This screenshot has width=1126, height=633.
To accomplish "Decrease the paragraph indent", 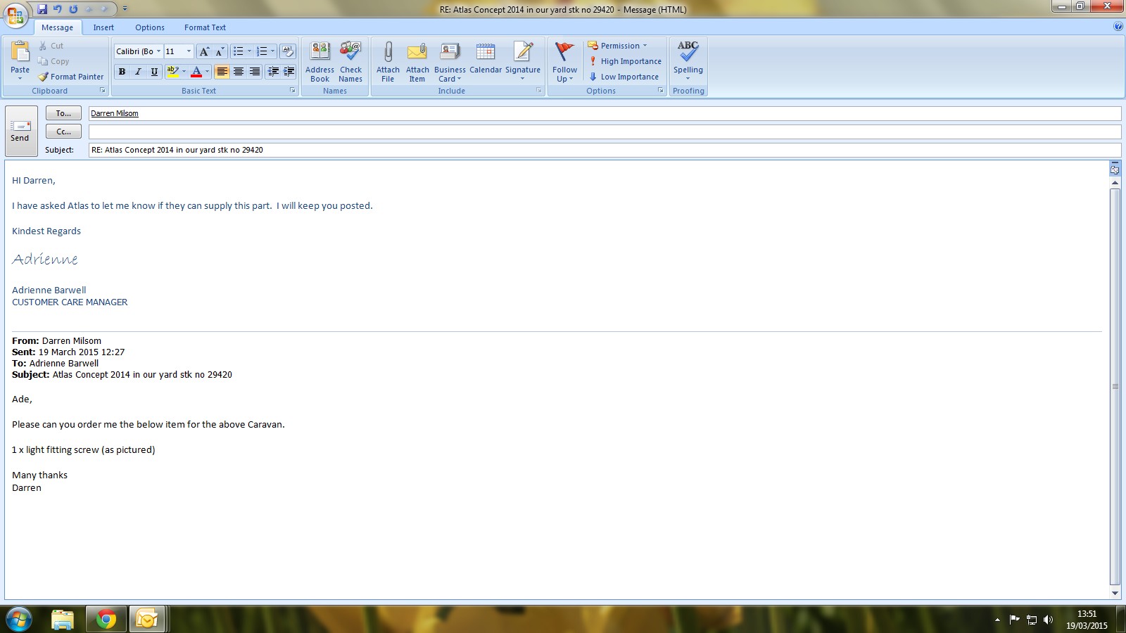I will (x=273, y=72).
